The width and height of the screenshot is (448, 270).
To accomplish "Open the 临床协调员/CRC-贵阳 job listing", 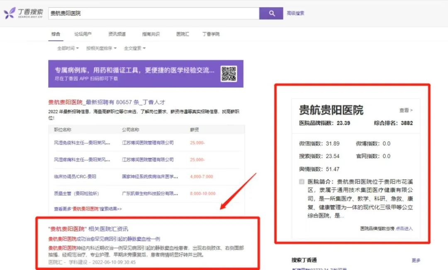I will 75,176.
